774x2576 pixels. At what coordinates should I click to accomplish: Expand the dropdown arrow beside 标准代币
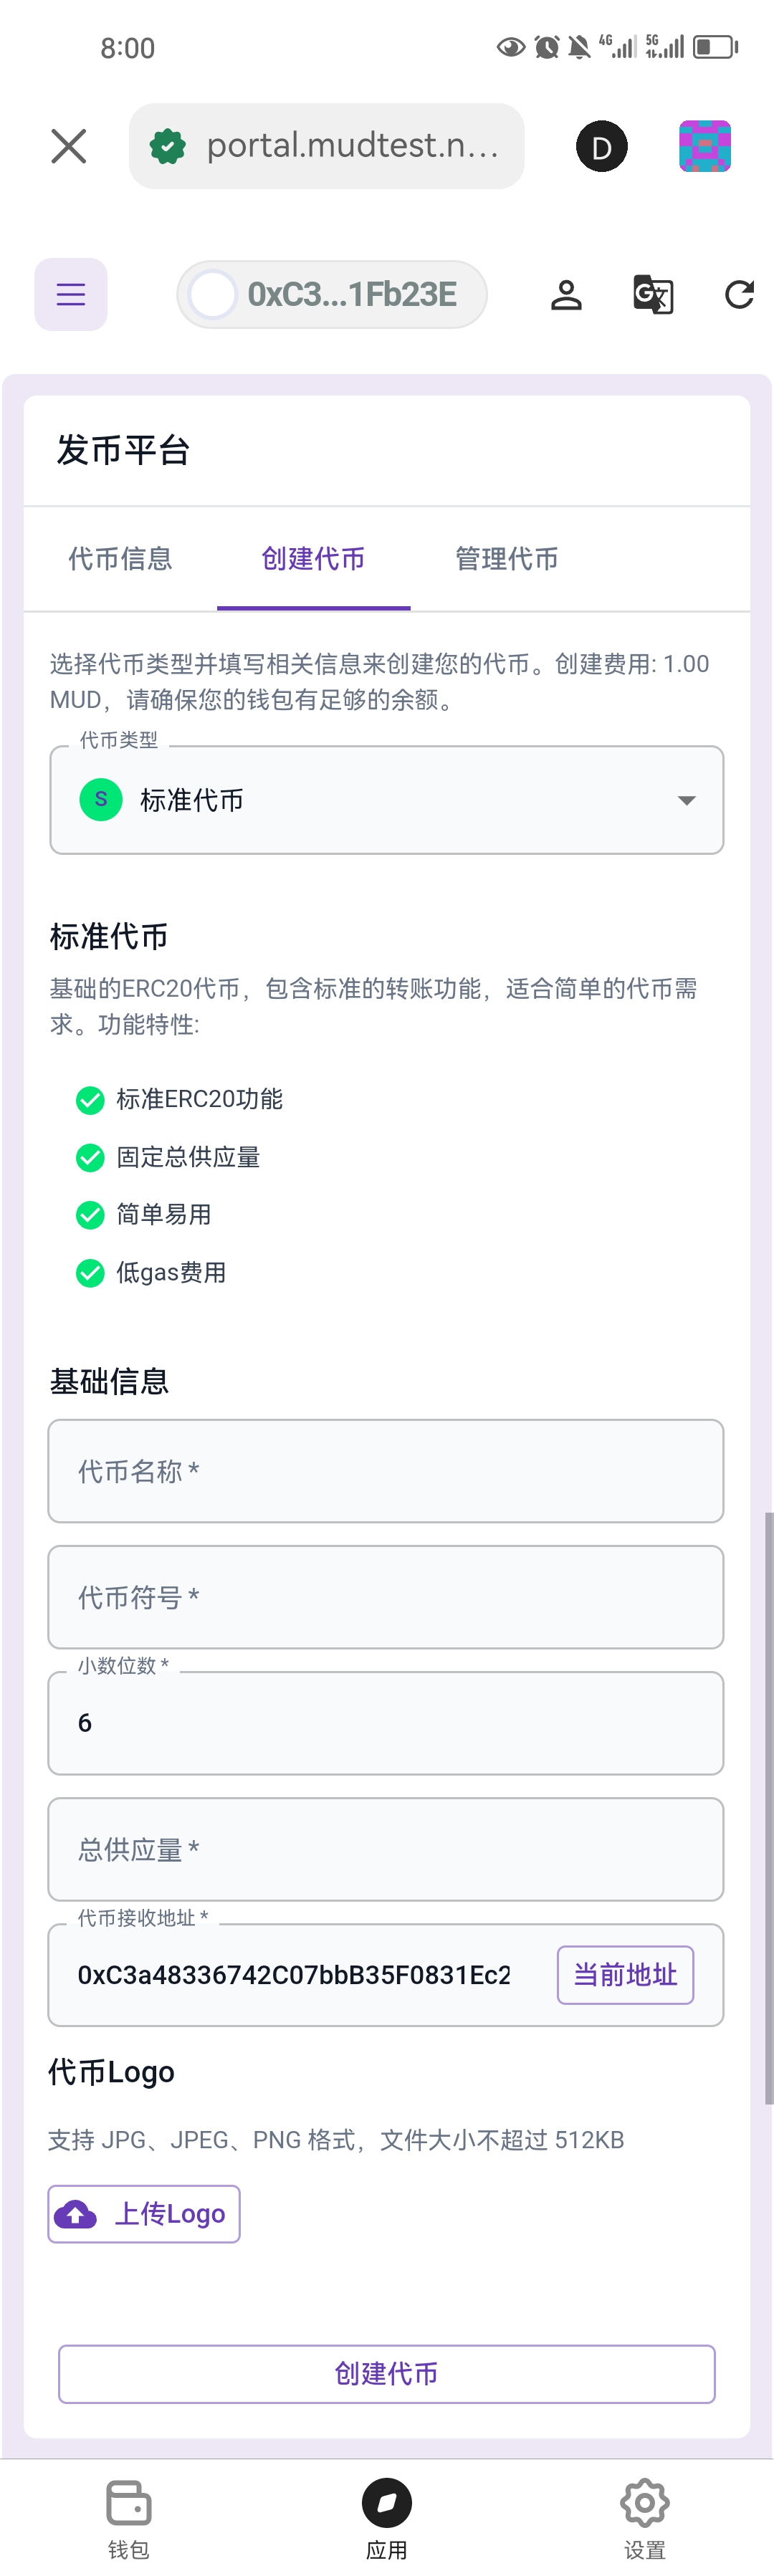click(x=686, y=800)
